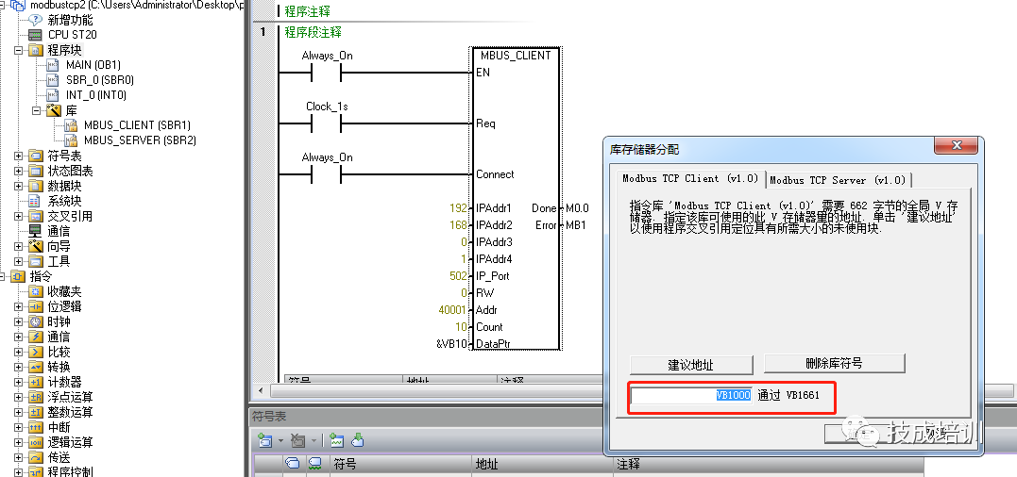The image size is (1017, 477).
Task: Open MAIN (OB1) program block
Action: 93,65
